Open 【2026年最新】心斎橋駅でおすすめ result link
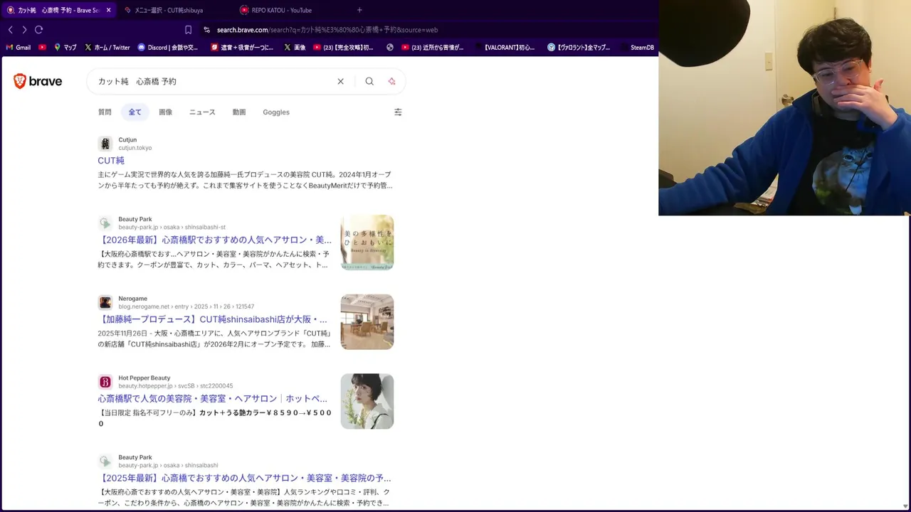The width and height of the screenshot is (911, 512). coord(215,240)
